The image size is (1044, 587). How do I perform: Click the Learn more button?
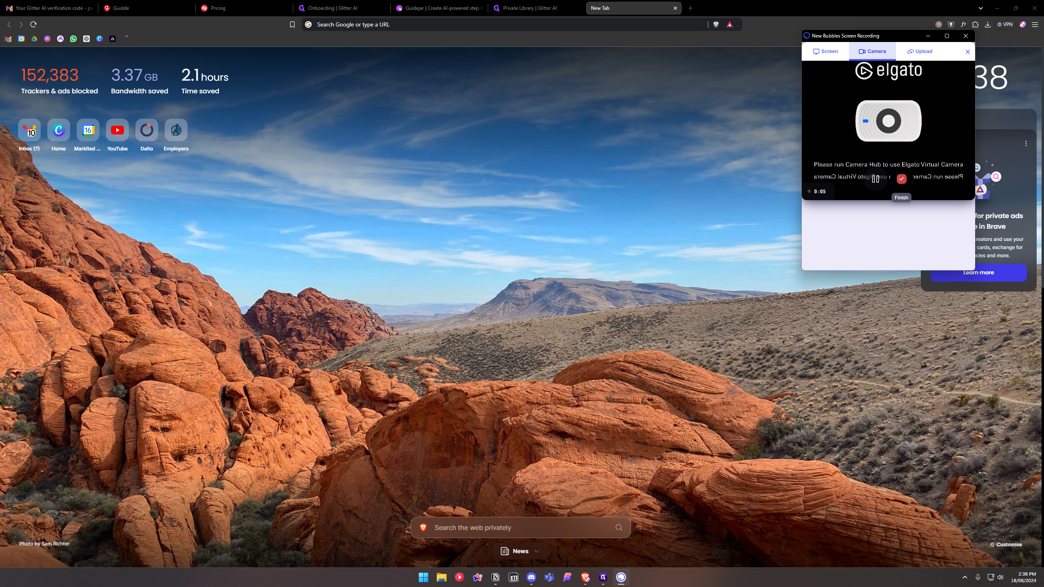click(978, 272)
